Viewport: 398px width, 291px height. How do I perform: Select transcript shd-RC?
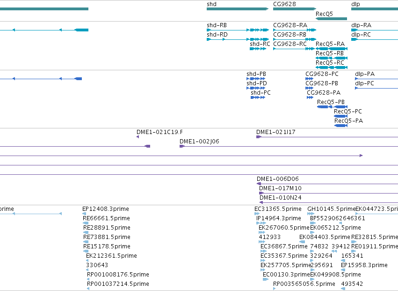(x=258, y=49)
